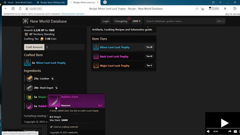This screenshot has height=135, width=240.
Task: Click the video snapshot camera icon
Action: point(235,131)
